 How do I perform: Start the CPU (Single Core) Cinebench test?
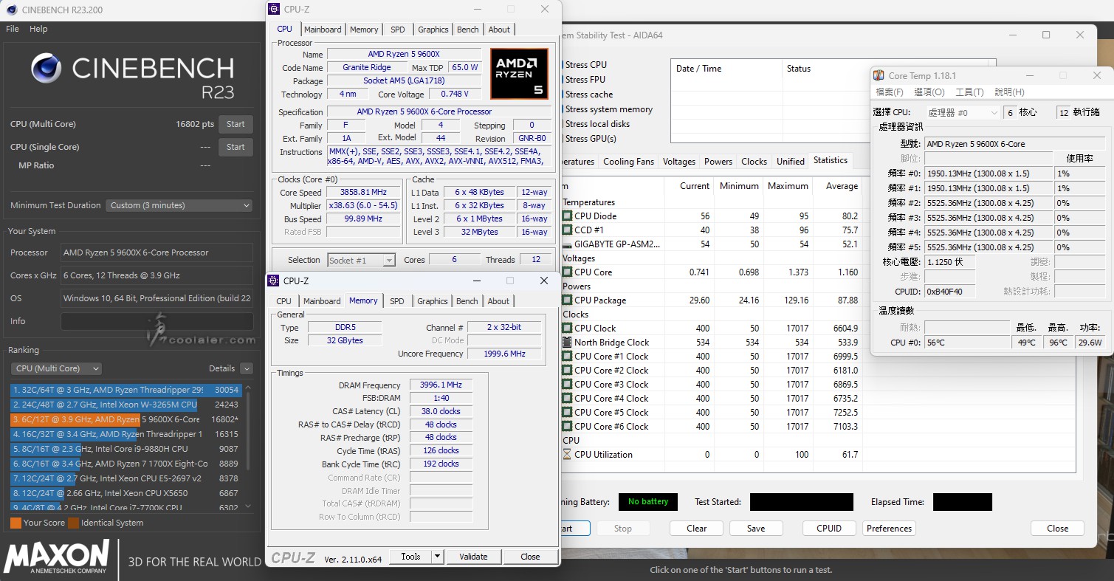(x=235, y=147)
